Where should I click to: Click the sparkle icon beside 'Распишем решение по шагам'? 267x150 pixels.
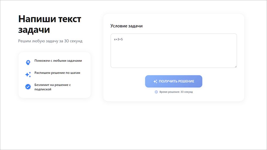(28, 74)
